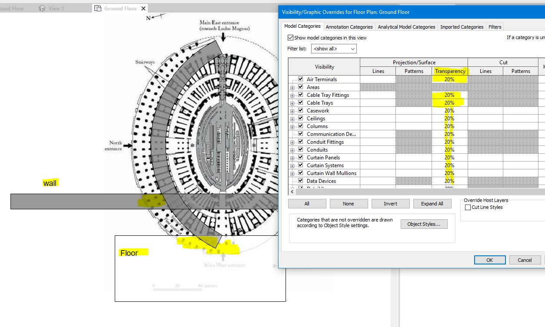This screenshot has height=327, width=545.
Task: Confirm with the OK button
Action: [x=490, y=260]
